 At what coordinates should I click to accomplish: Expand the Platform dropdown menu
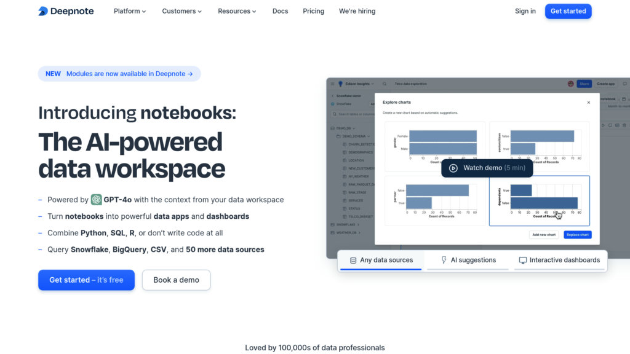(x=130, y=11)
